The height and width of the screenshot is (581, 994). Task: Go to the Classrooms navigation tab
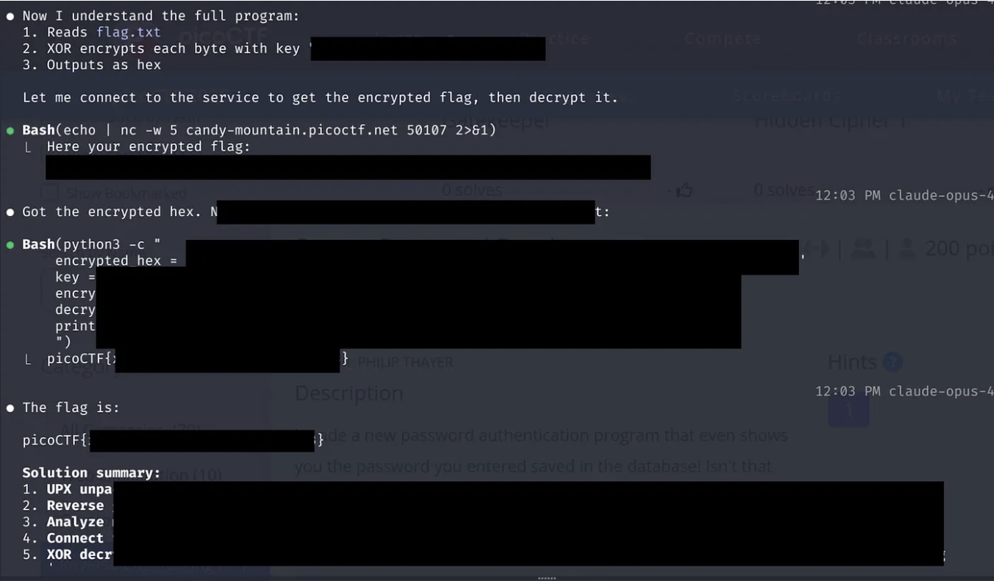click(907, 38)
